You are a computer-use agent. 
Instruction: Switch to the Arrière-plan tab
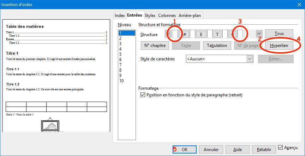(190, 16)
